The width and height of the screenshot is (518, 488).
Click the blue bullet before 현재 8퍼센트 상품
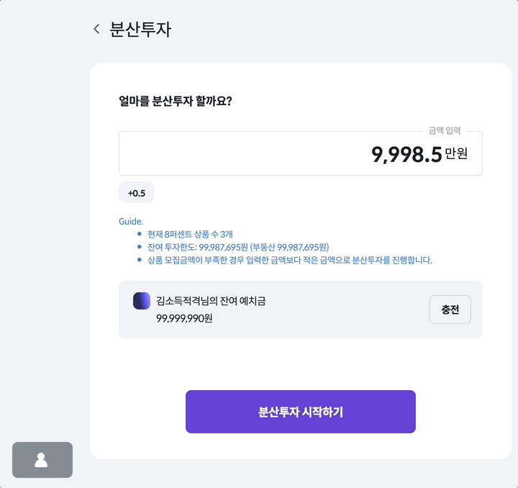pos(140,234)
